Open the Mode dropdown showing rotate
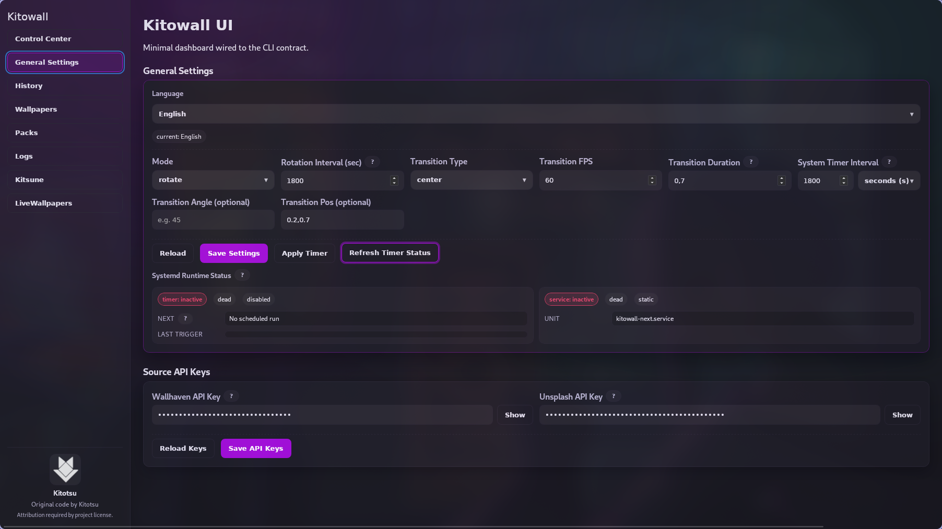 (213, 180)
